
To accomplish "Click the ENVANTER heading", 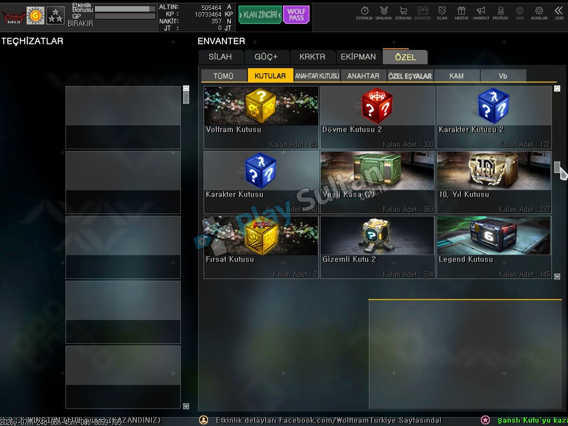I will pos(221,41).
